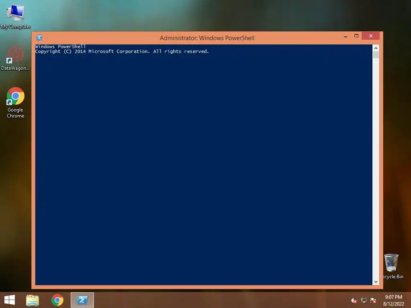Select the Google Chrome desktop shortcut
The height and width of the screenshot is (308, 411).
[16, 103]
